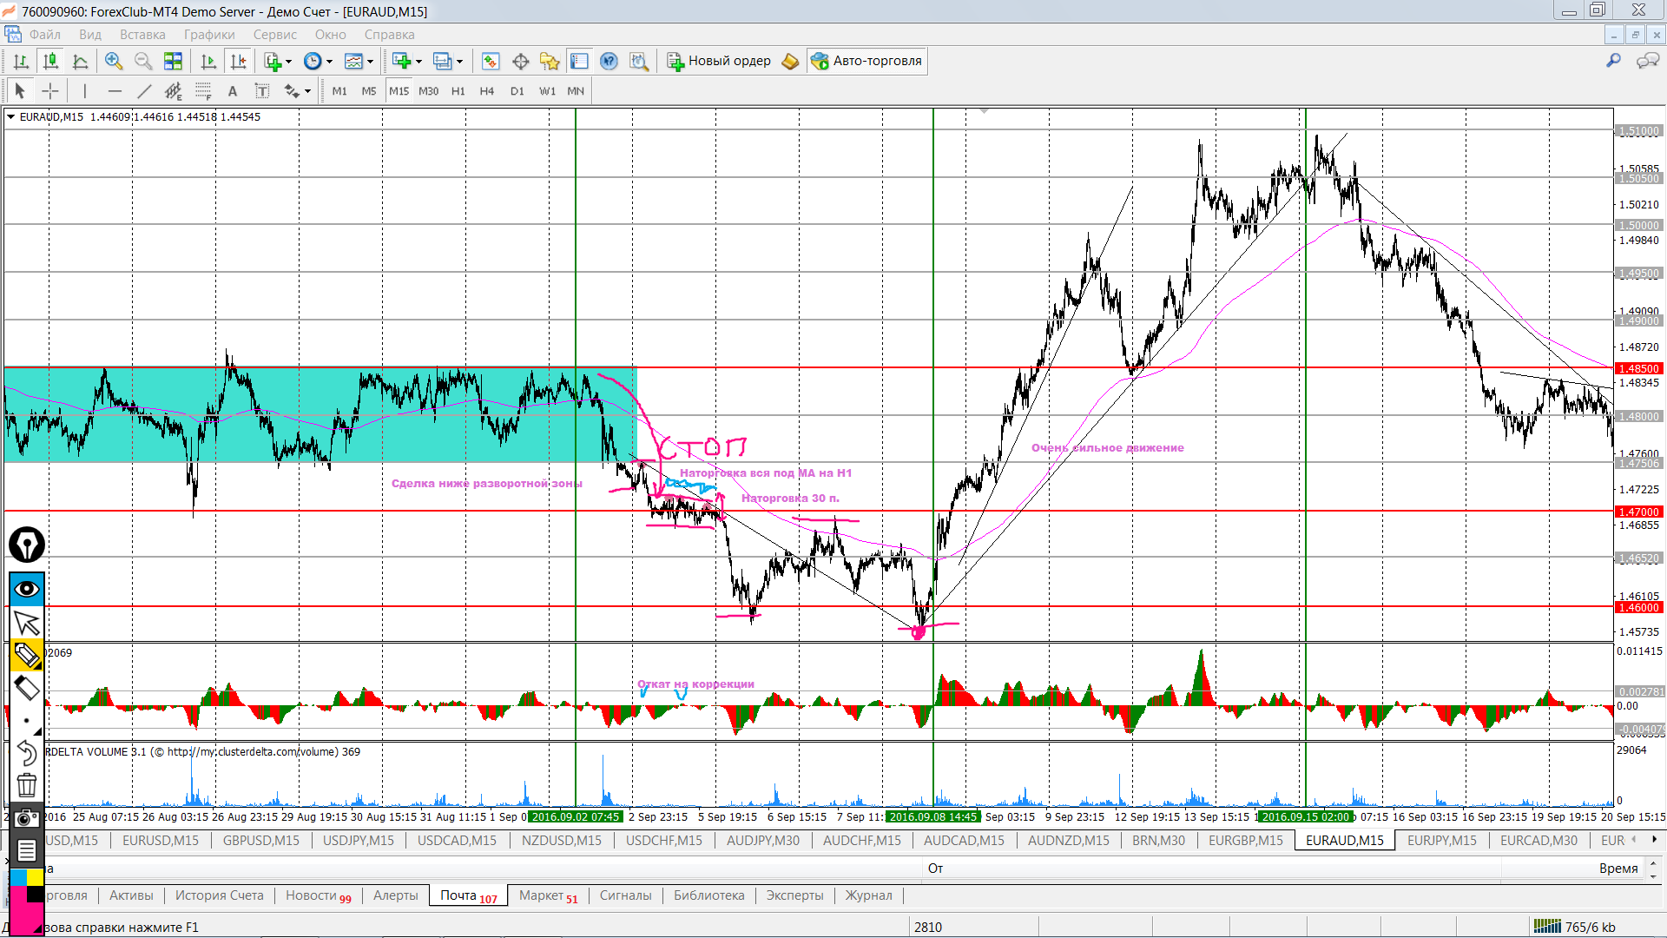Open the Market Watch window icon

[x=491, y=61]
